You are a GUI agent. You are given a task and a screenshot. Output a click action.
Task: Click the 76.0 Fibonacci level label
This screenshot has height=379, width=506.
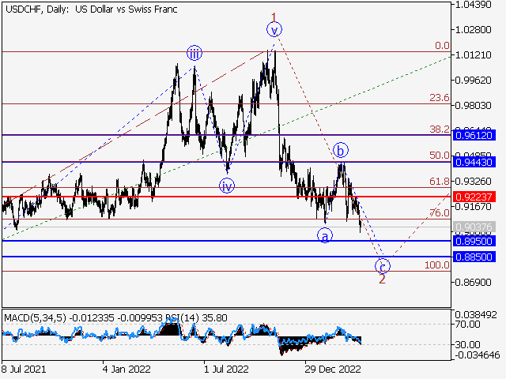pyautogui.click(x=440, y=212)
